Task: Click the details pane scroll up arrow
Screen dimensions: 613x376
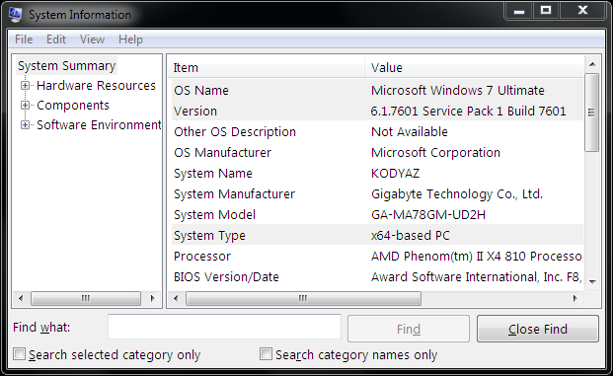Action: coord(592,64)
